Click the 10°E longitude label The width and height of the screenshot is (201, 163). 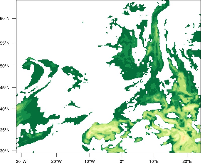[154, 161]
